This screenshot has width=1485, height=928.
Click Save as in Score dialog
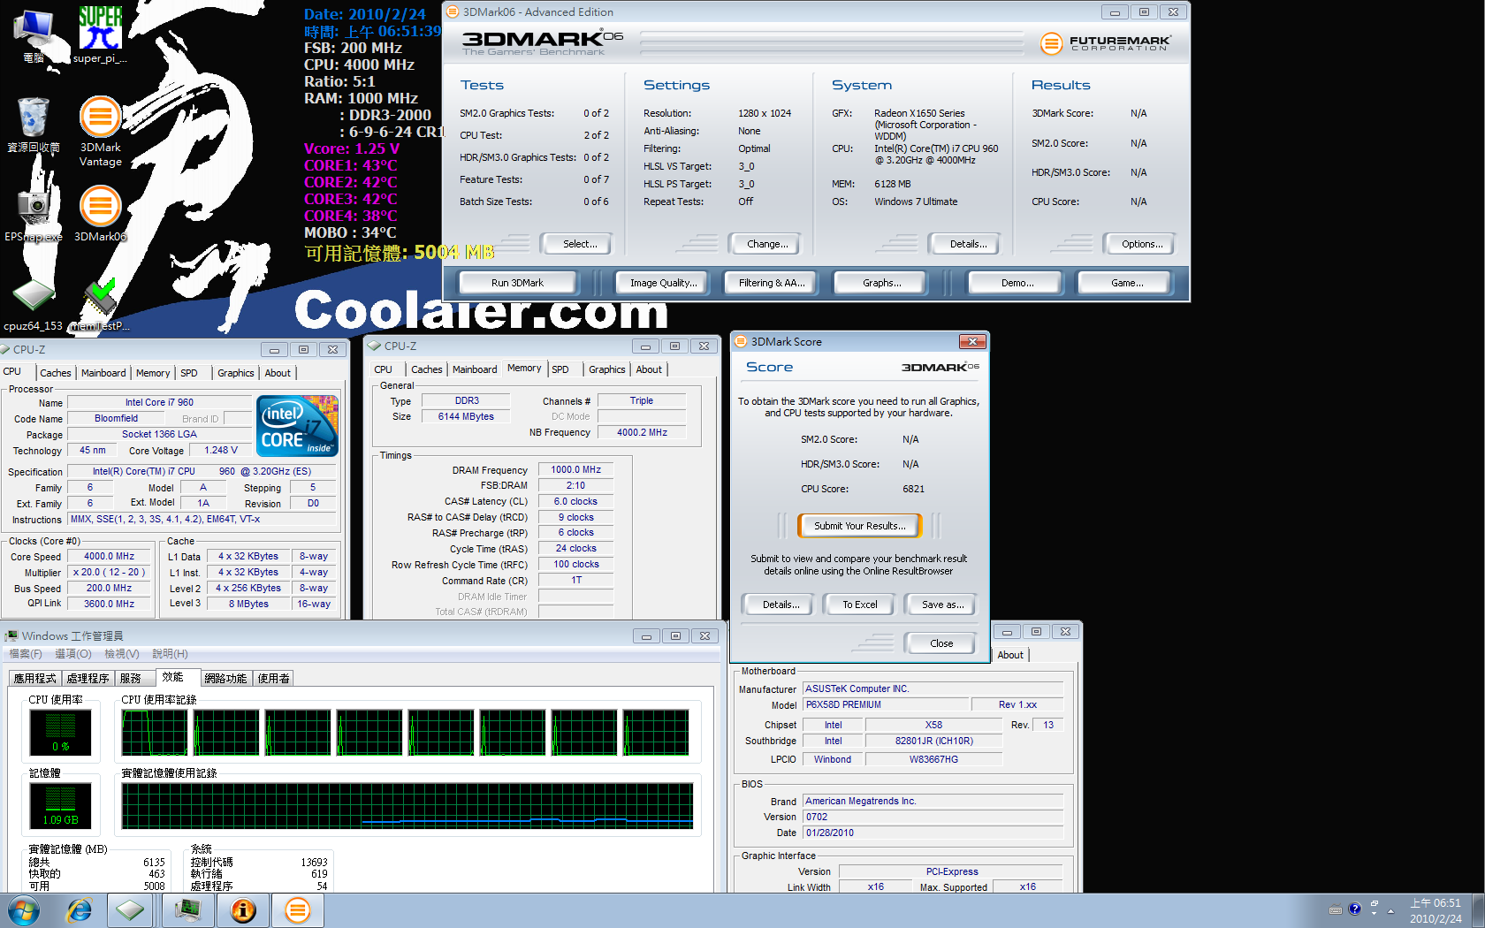(x=942, y=605)
